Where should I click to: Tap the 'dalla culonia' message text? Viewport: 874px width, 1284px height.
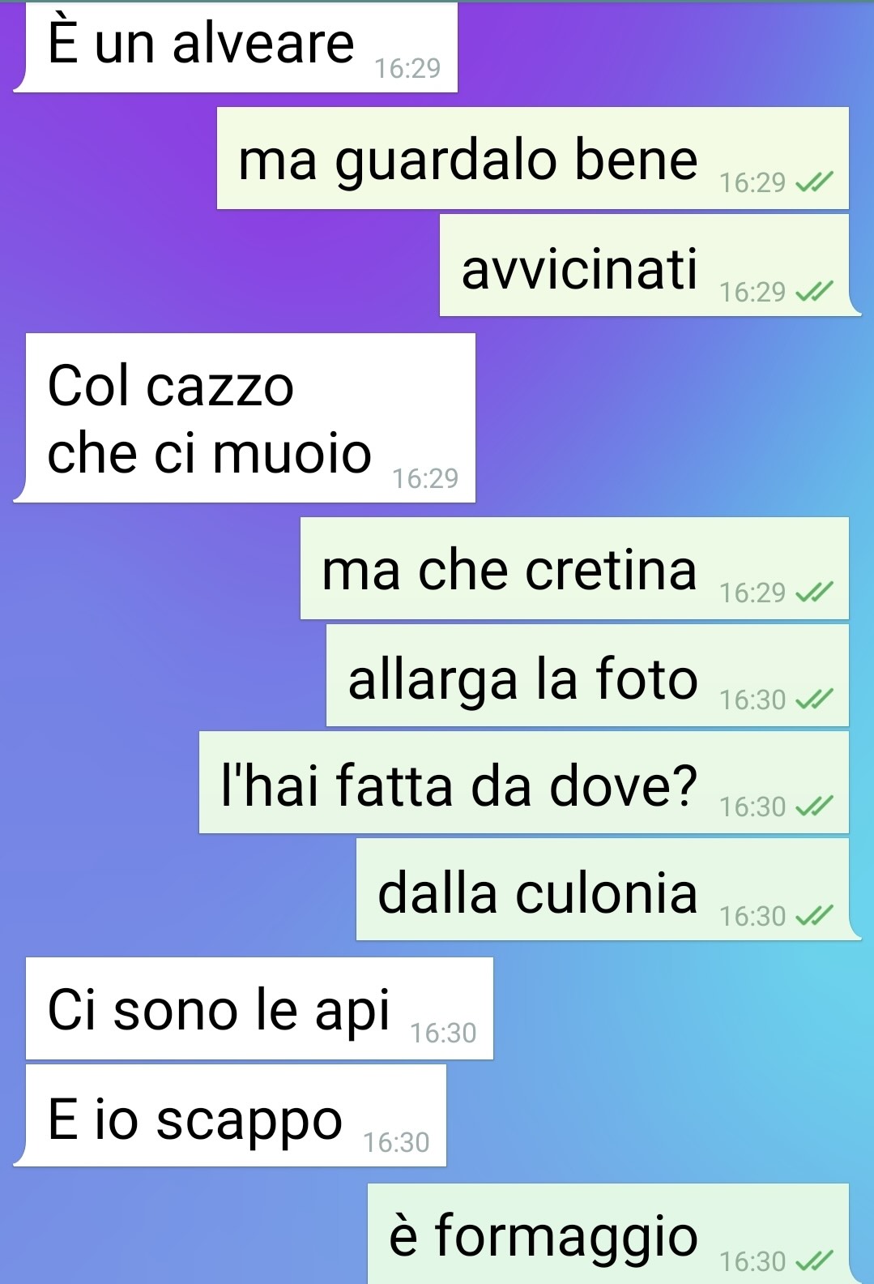[538, 892]
